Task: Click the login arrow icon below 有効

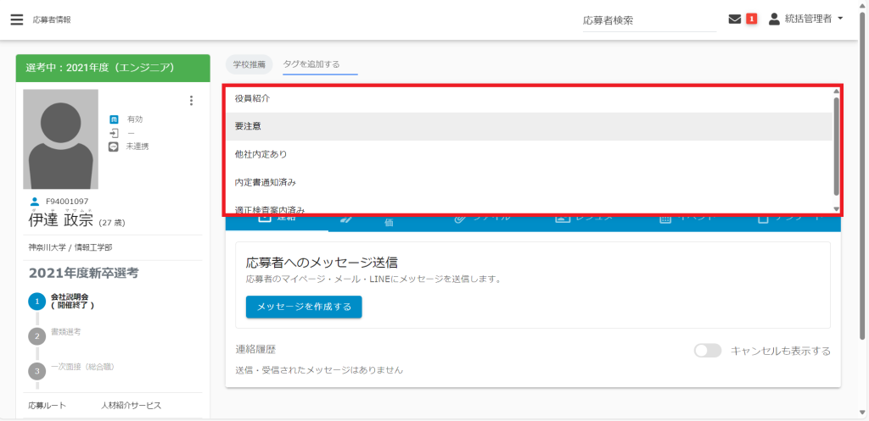Action: (x=114, y=133)
